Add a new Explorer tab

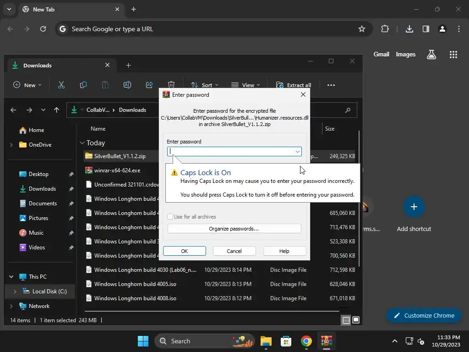point(128,65)
